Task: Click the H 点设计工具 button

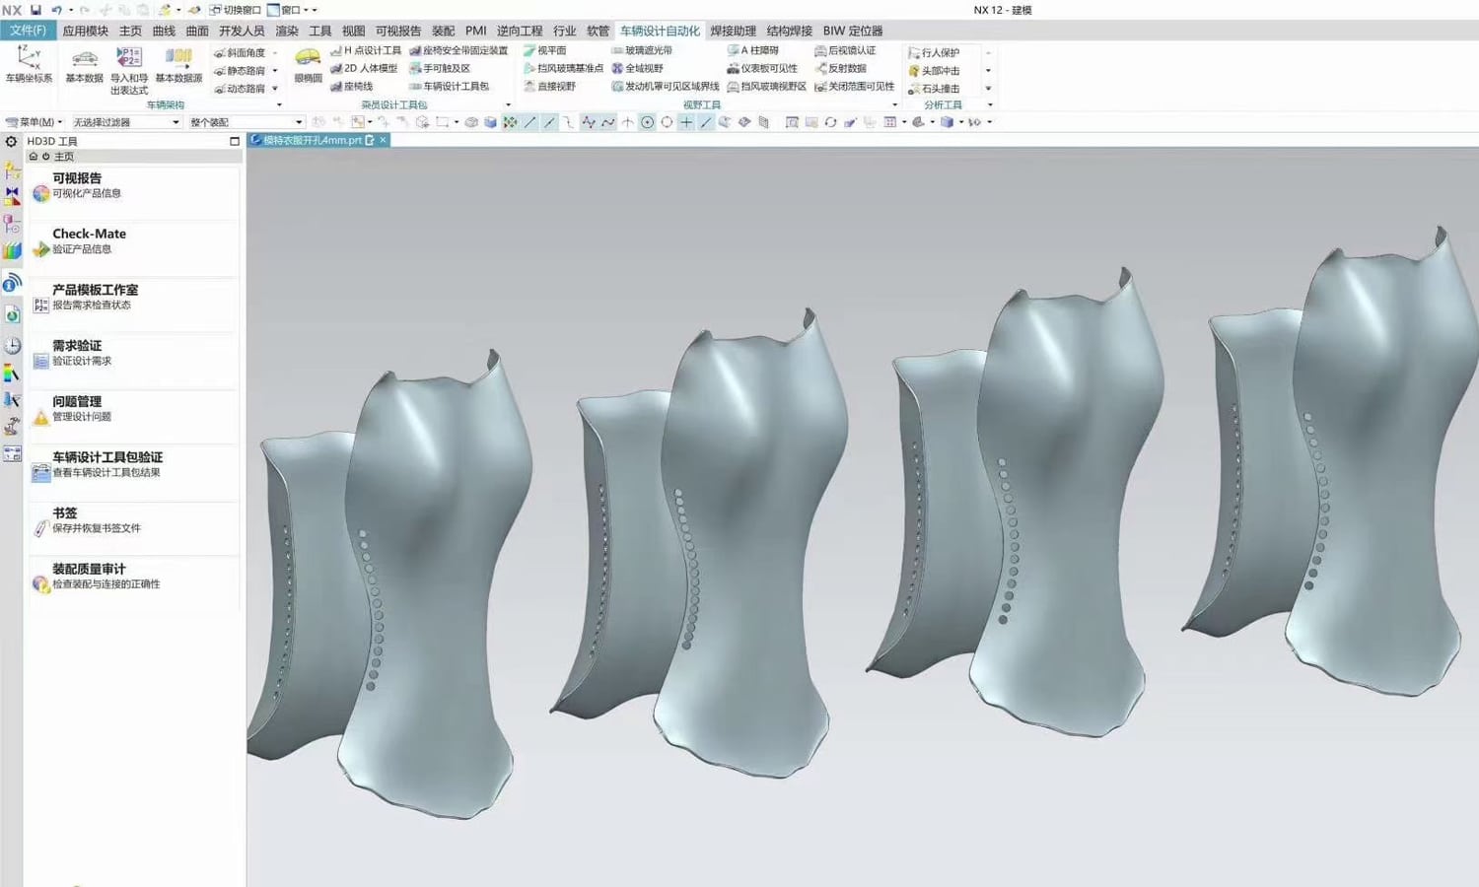Action: pos(366,50)
